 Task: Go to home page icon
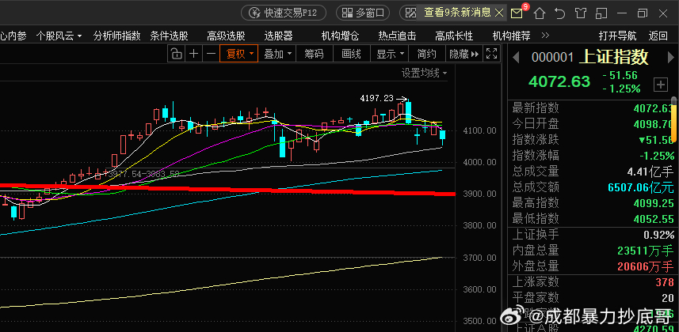[x=539, y=13]
